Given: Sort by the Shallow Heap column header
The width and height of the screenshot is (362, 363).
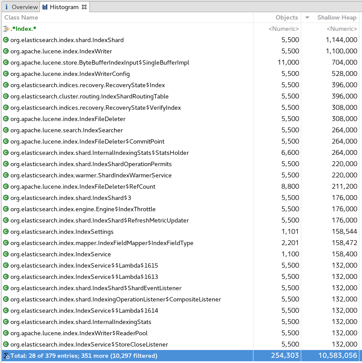Looking at the screenshot, I should coord(337,18).
